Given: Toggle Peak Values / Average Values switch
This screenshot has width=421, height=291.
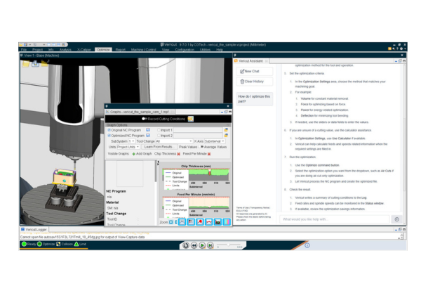Looking at the screenshot, I should 201,147.
